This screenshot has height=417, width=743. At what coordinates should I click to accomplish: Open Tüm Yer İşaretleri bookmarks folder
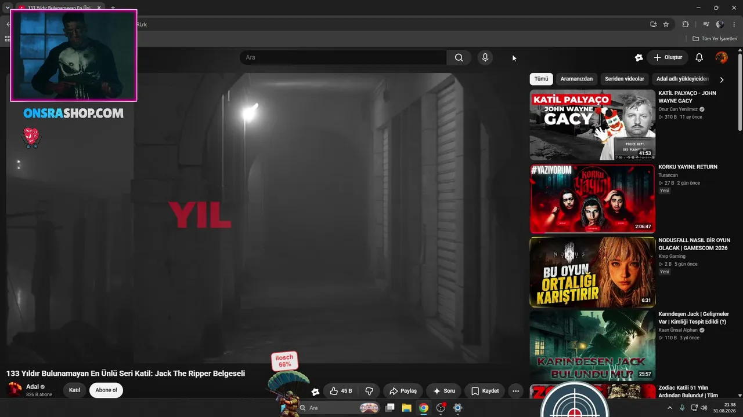tap(715, 39)
